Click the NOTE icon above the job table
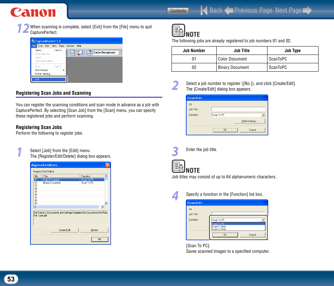 (x=178, y=30)
